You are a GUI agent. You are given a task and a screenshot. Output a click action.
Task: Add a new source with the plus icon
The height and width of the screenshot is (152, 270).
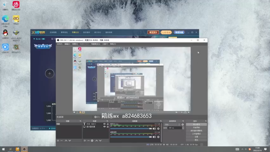(x=85, y=141)
